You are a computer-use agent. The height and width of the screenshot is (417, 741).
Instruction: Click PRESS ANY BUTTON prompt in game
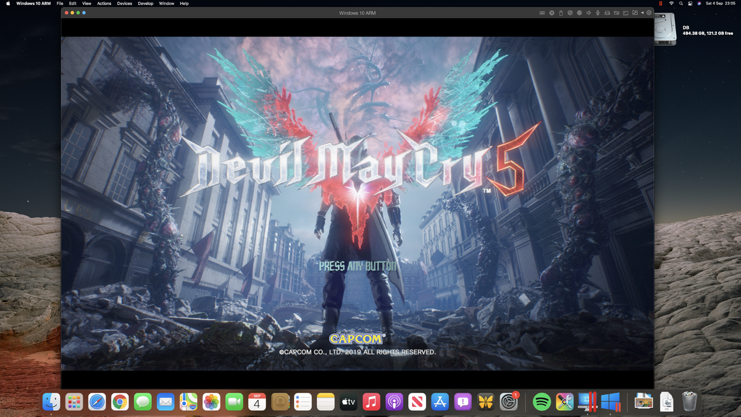[x=358, y=266]
